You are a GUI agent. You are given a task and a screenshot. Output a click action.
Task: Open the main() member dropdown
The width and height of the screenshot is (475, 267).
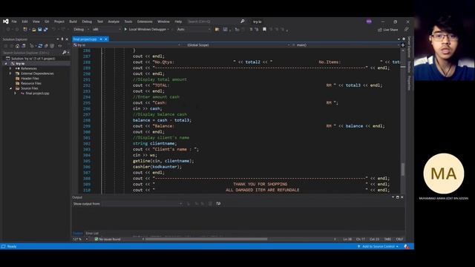tap(345, 44)
